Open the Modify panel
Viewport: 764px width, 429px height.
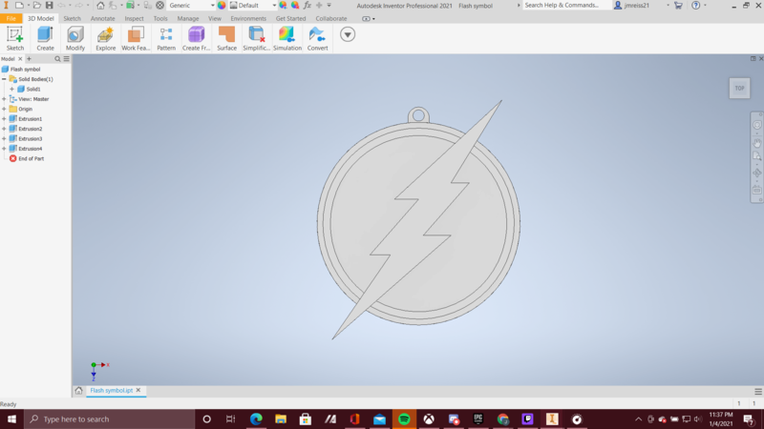tap(75, 38)
